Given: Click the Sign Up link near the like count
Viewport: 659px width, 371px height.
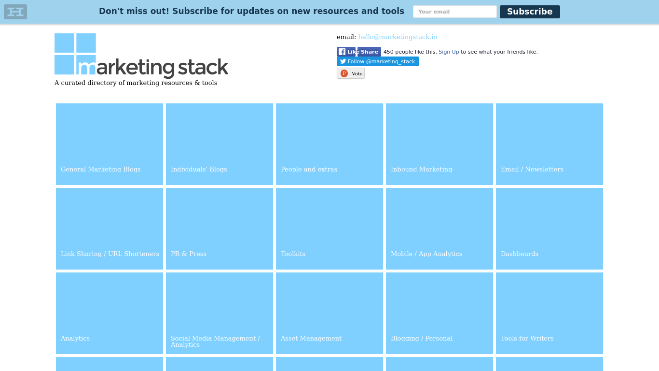Looking at the screenshot, I should pyautogui.click(x=448, y=52).
